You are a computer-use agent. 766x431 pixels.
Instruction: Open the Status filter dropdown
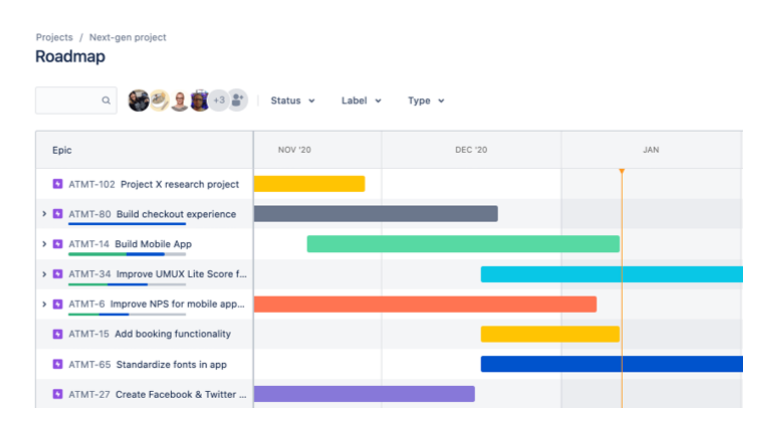[x=292, y=101]
